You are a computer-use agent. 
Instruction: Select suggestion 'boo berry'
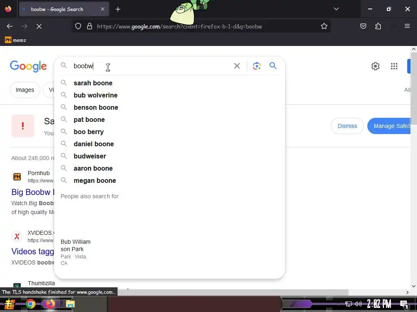pos(170,132)
